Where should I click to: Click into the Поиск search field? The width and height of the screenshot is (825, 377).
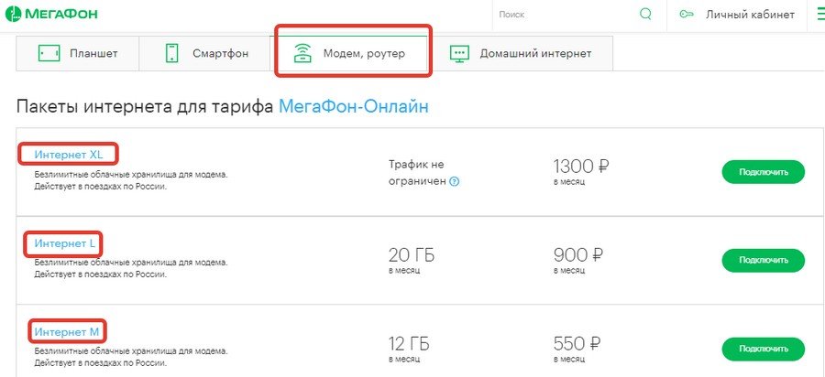pyautogui.click(x=559, y=15)
